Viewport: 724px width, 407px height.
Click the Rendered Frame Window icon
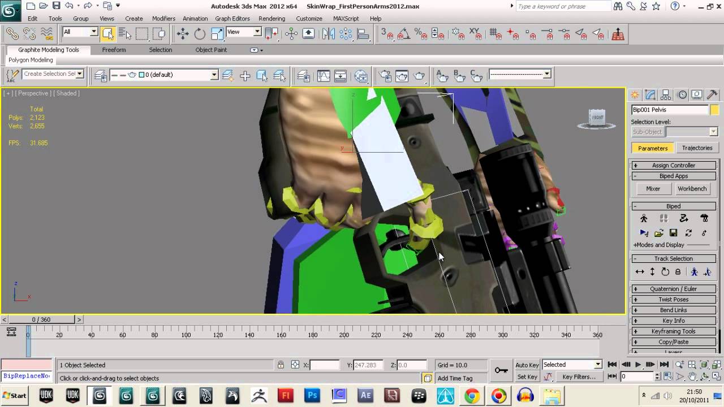click(x=402, y=75)
